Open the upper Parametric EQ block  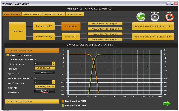point(44,26)
